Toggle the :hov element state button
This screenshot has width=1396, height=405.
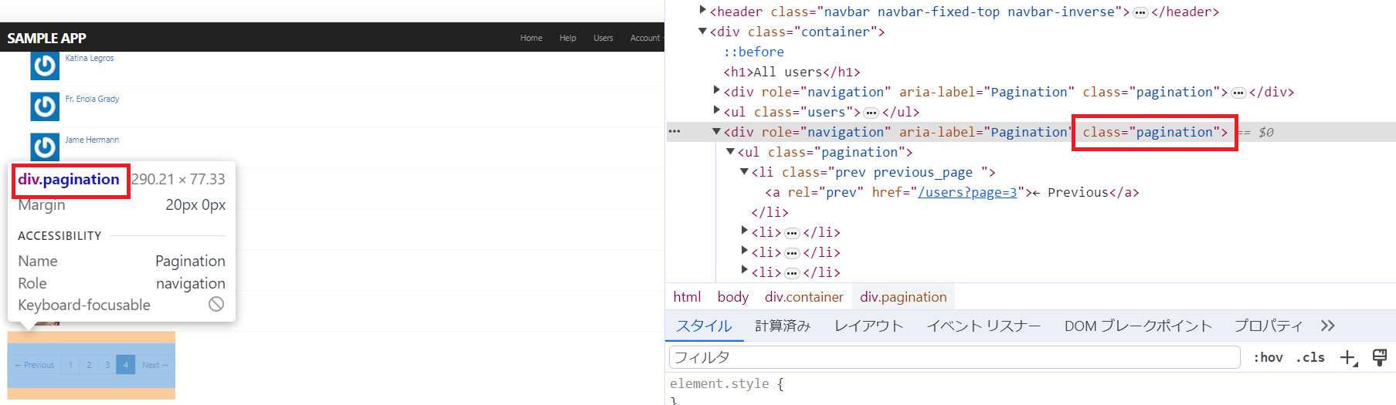(x=1268, y=357)
